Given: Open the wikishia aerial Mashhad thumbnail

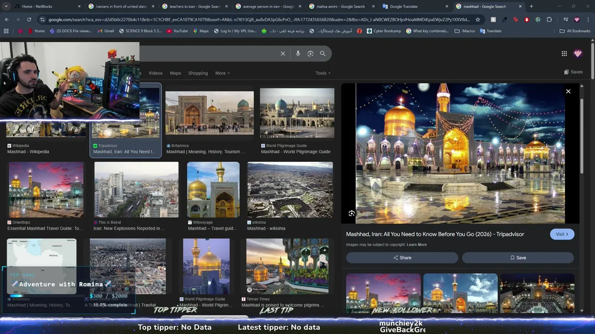Looking at the screenshot, I should click(x=290, y=190).
